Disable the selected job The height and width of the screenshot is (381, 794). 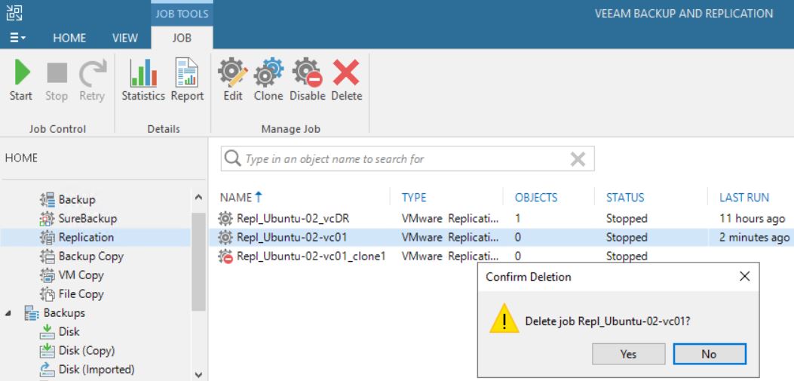pos(308,80)
